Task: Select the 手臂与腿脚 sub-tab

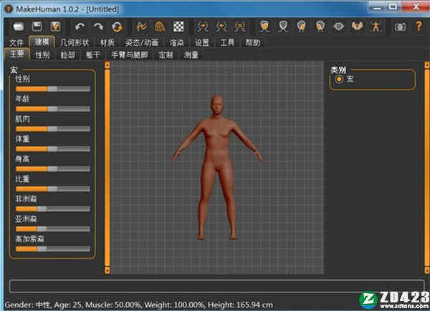Action: 130,55
